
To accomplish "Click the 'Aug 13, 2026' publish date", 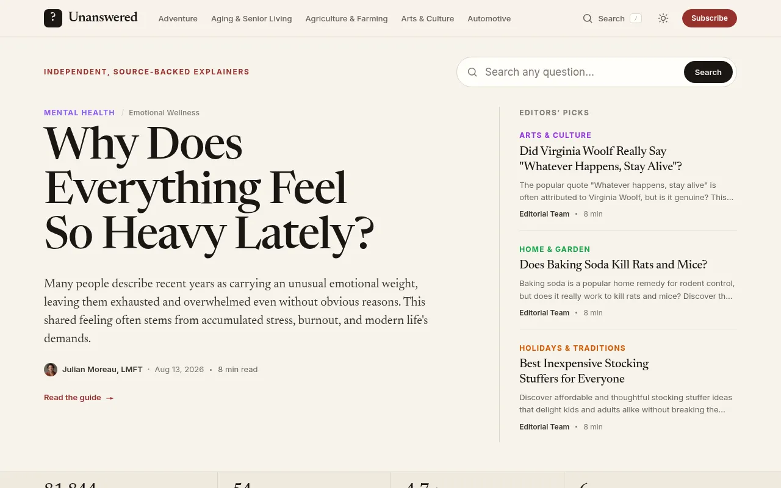I will click(x=179, y=370).
